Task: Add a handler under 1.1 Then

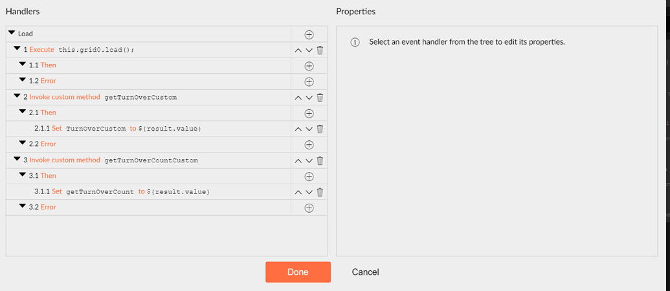Action: [x=309, y=66]
